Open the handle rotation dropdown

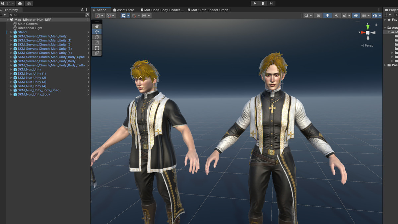(110, 16)
